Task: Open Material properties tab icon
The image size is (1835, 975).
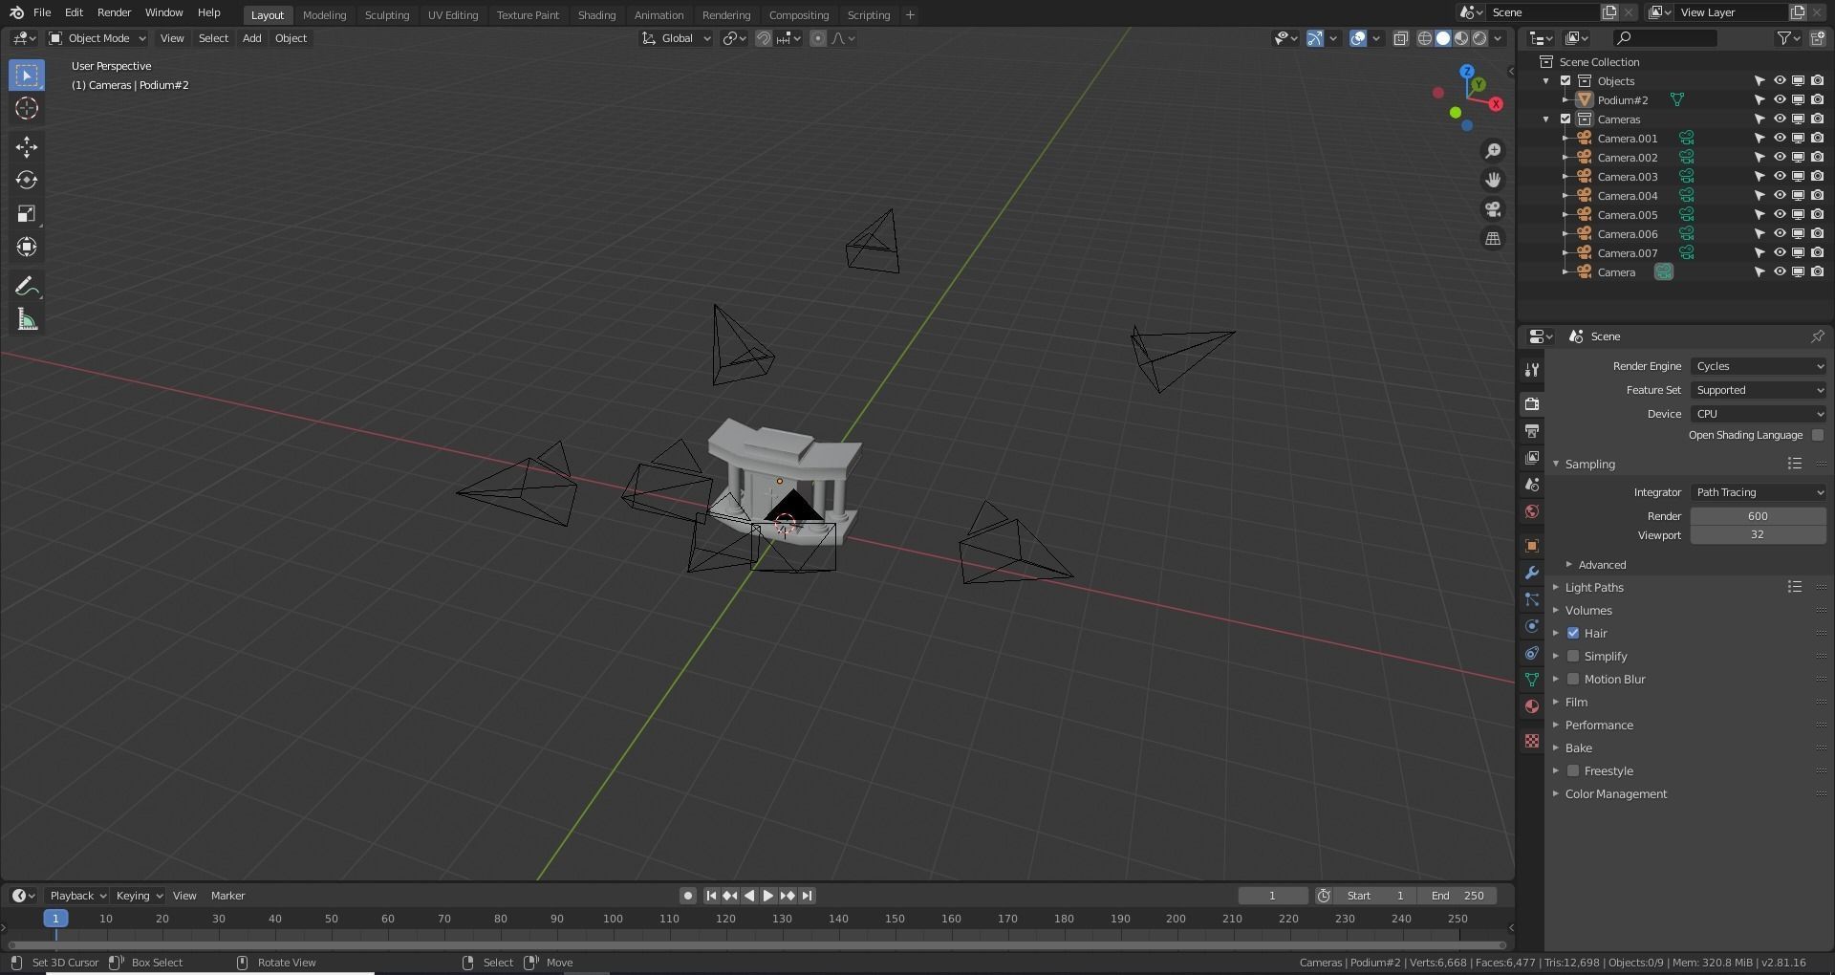Action: tap(1532, 706)
